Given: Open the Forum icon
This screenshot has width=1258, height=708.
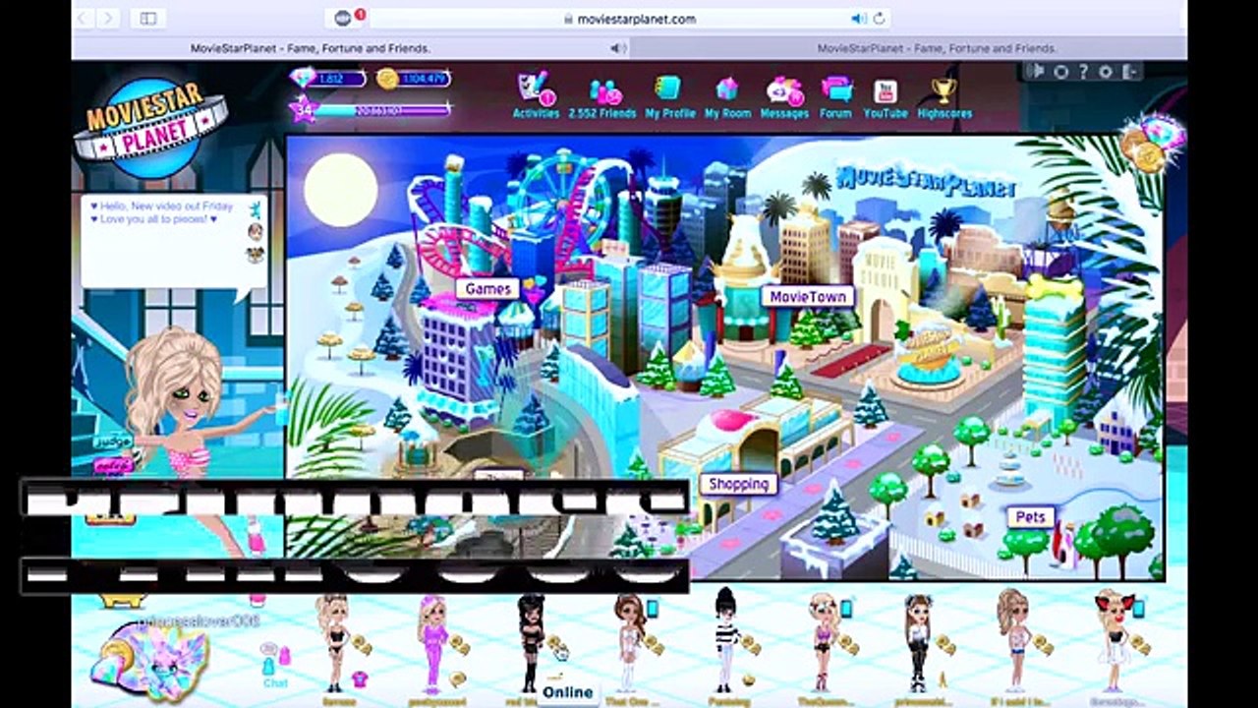Looking at the screenshot, I should pos(836,96).
